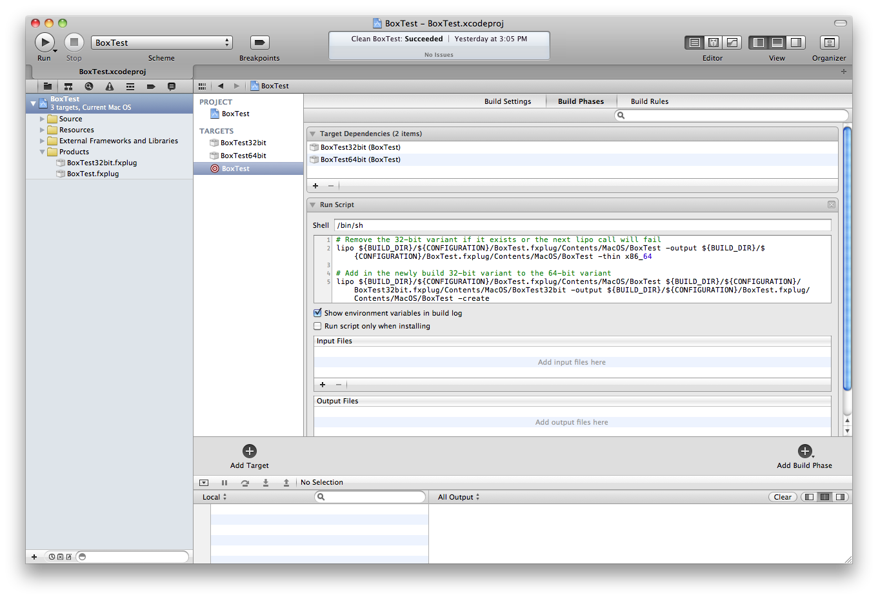
Task: Click the build phases vertical scrollbar
Action: click(x=848, y=258)
